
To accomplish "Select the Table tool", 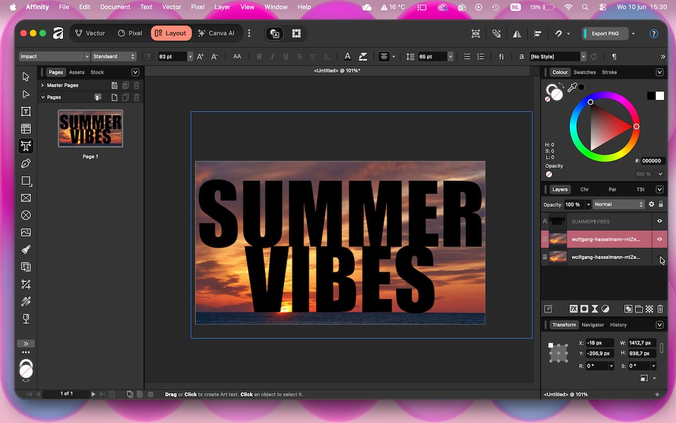I will (25, 129).
